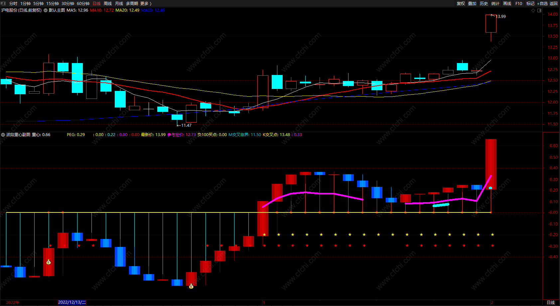The image size is (560, 306).
Task: Open the 多周期 multi-period view
Action: [x=132, y=3]
